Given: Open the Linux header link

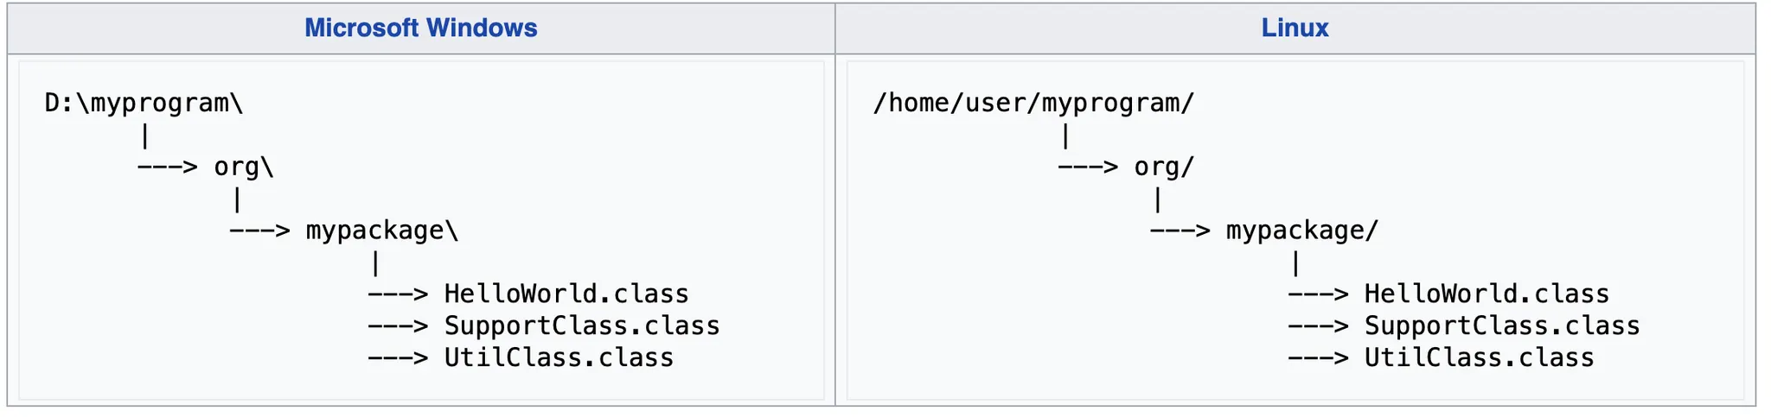Looking at the screenshot, I should [x=1294, y=28].
